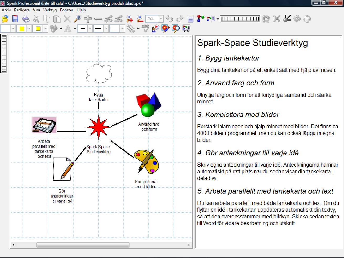
Task: Open the image search magnifier-flower icon
Action: (x=176, y=28)
